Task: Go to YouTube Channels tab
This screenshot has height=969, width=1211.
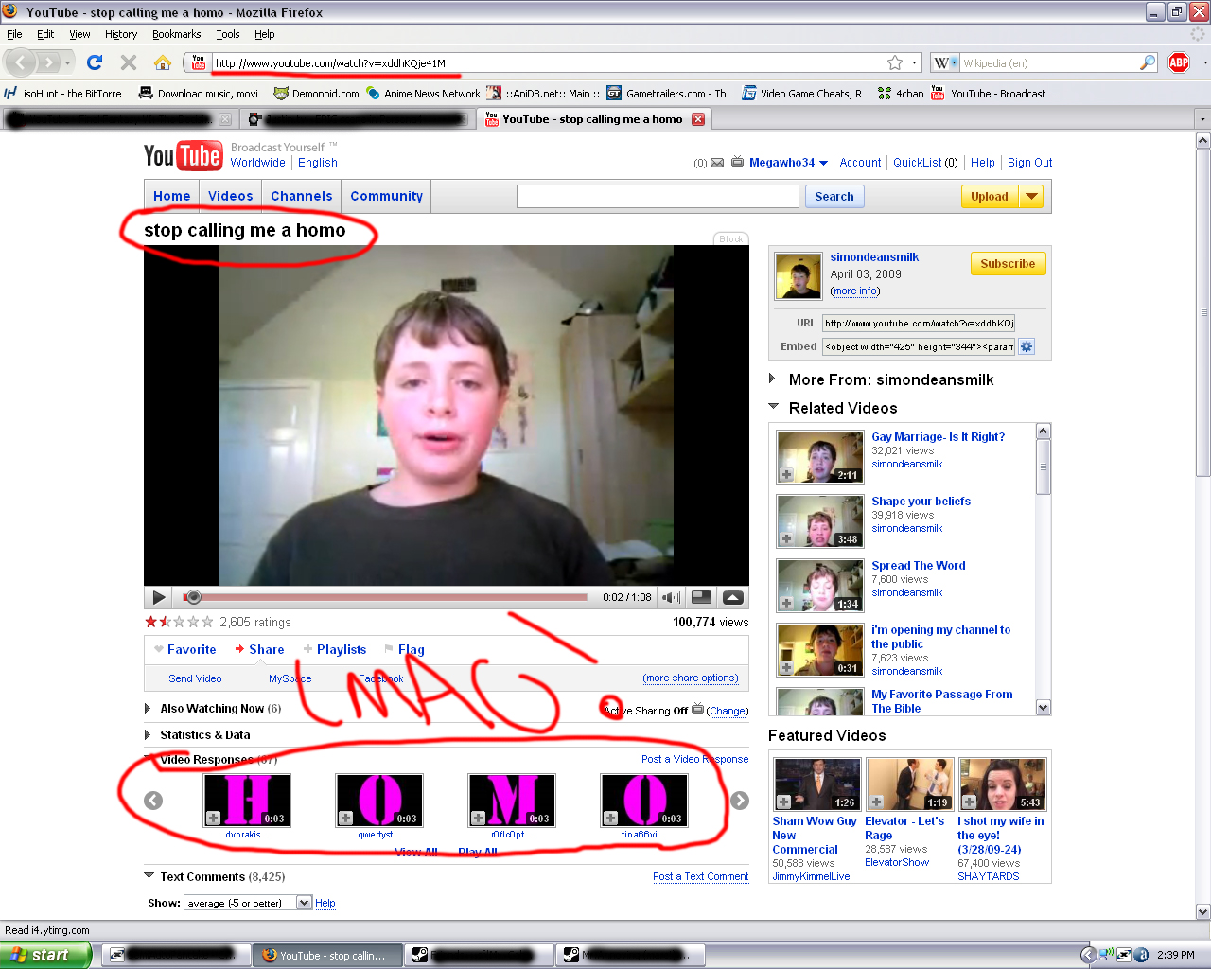Action: (302, 196)
